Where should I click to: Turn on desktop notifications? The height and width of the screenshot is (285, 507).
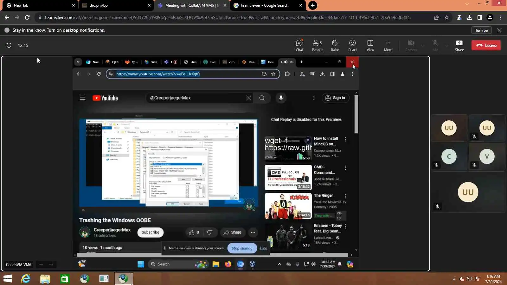[x=482, y=30]
